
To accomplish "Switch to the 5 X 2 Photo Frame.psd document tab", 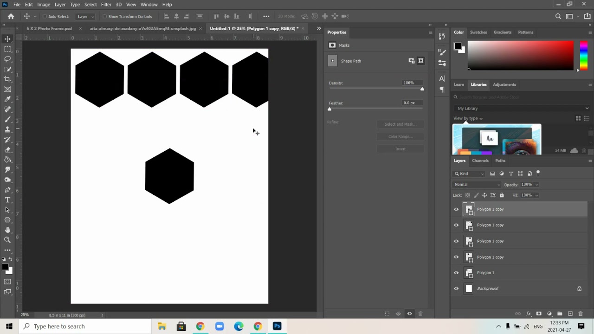I will [x=49, y=28].
